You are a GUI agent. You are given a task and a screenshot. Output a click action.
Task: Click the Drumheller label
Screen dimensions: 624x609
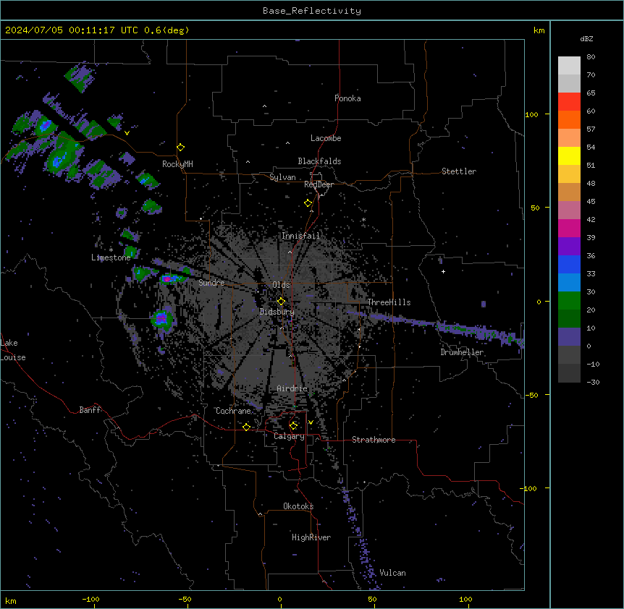coord(462,352)
